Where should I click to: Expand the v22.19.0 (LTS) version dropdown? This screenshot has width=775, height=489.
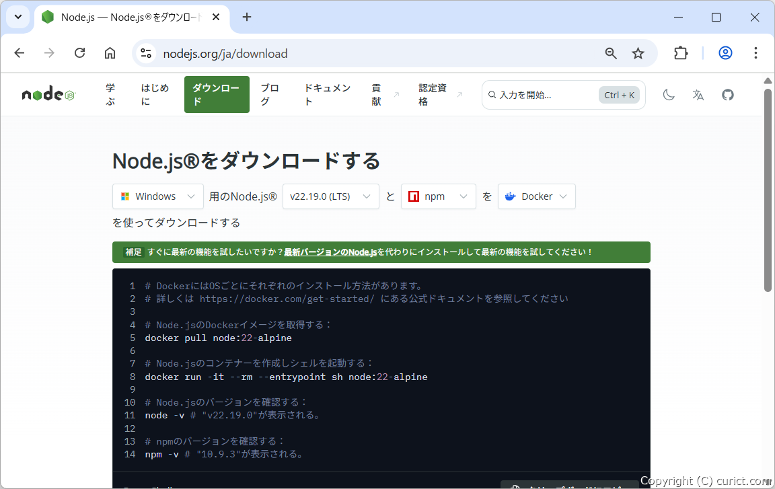[x=330, y=196]
